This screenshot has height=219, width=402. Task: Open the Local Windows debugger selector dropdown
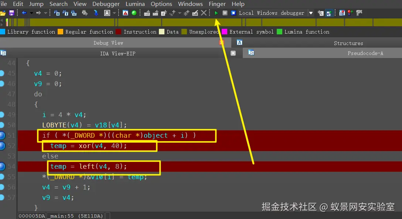311,13
